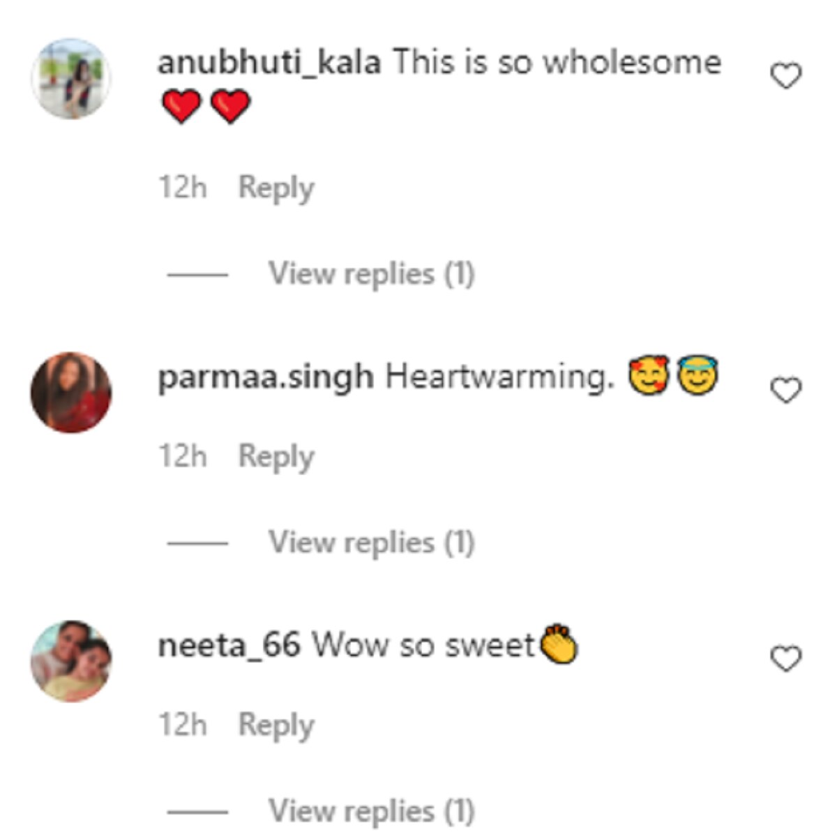
Task: Open neeta_66's profile photo
Action: [x=71, y=660]
